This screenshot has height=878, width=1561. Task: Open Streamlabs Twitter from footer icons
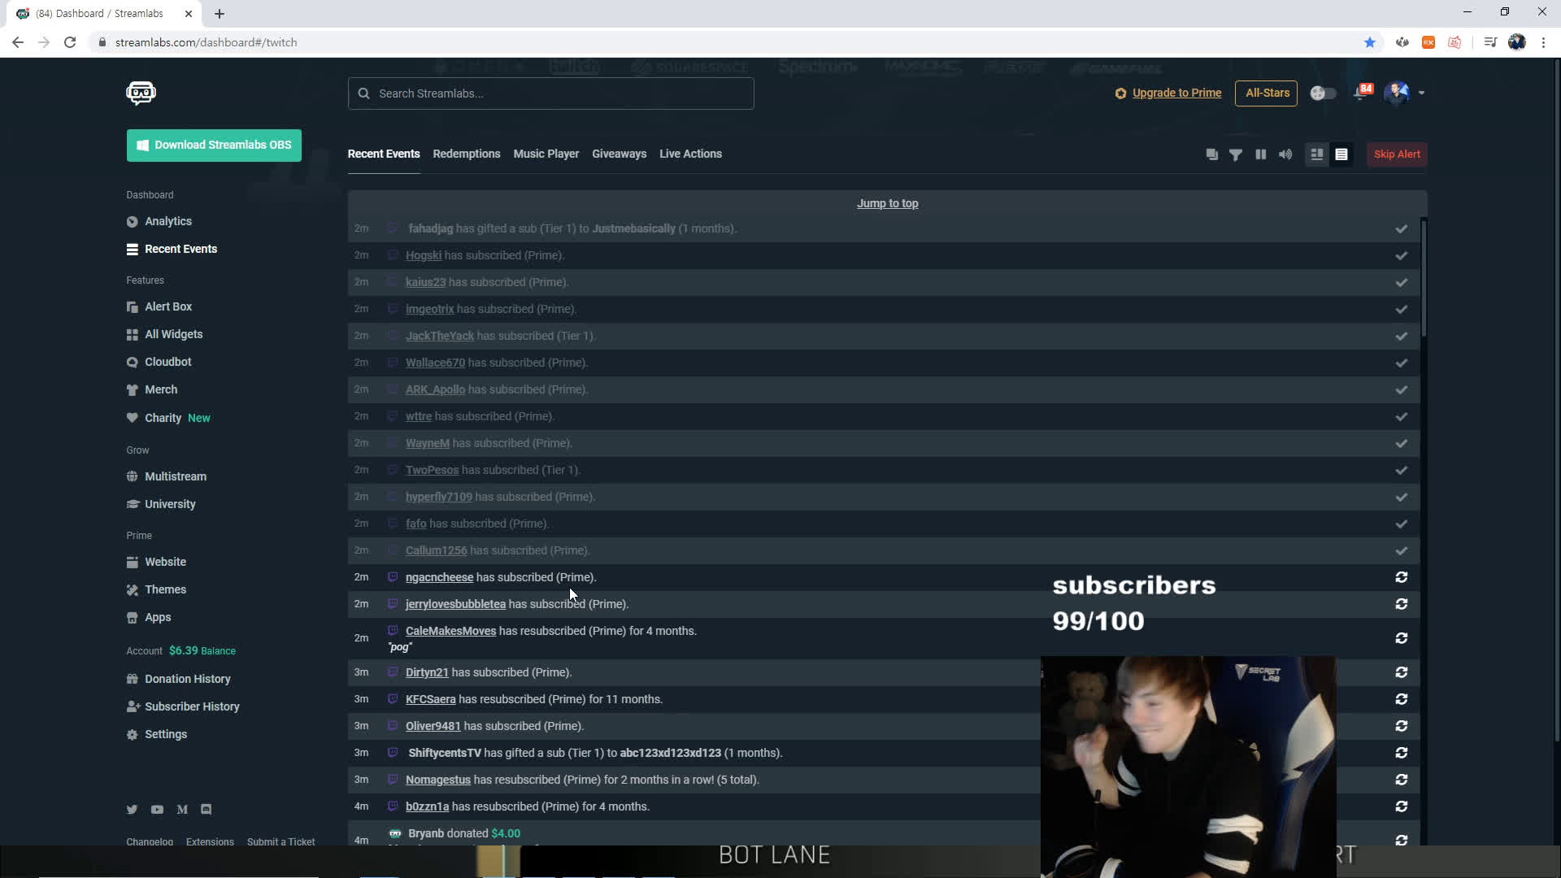point(132,810)
